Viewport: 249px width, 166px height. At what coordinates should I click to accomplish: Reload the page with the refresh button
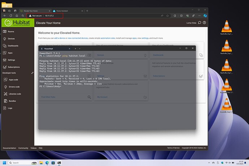[11, 16]
